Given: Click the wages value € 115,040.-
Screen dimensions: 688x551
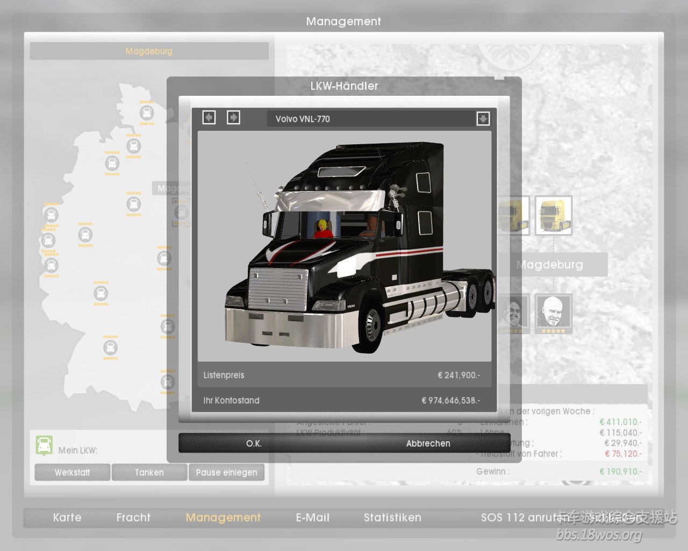Looking at the screenshot, I should (620, 433).
